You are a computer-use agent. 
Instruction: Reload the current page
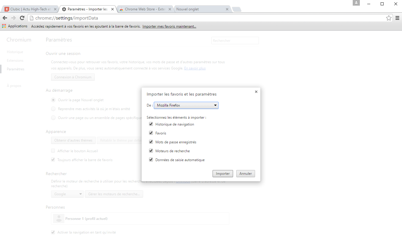tap(22, 18)
